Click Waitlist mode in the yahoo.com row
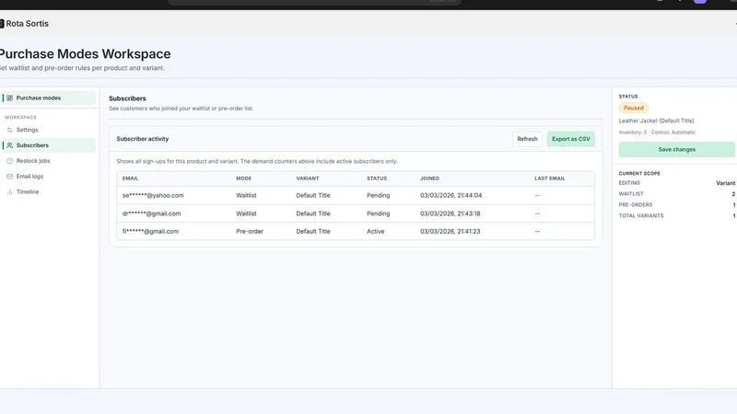 point(246,195)
